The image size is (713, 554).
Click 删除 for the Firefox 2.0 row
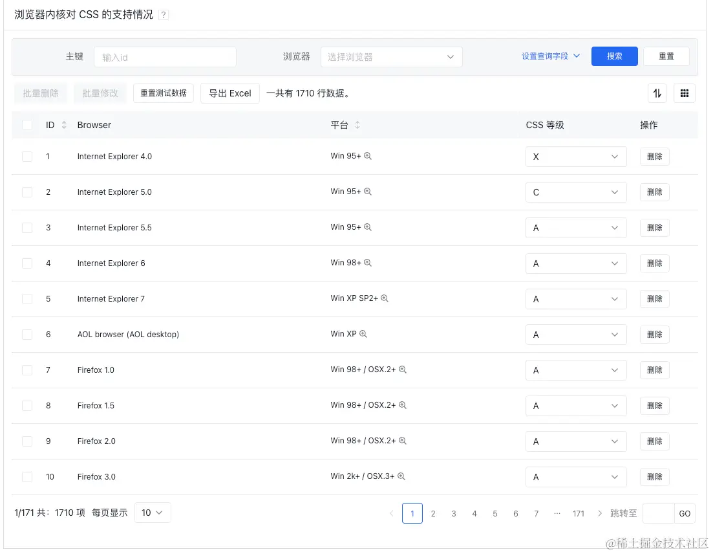[x=654, y=441]
